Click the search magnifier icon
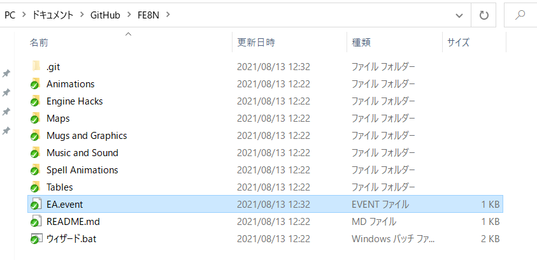537x260 pixels. 520,15
